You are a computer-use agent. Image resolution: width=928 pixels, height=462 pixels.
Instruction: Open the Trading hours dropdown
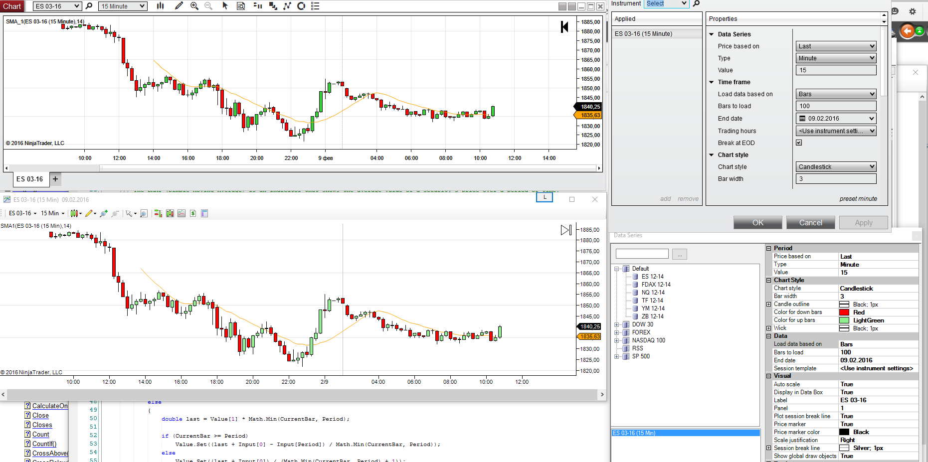point(836,131)
